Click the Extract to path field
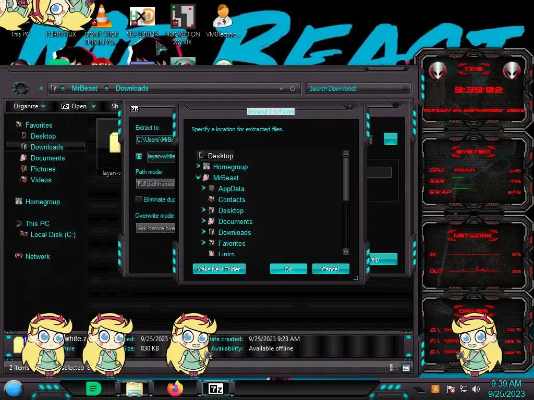The width and height of the screenshot is (534, 400). (x=155, y=140)
